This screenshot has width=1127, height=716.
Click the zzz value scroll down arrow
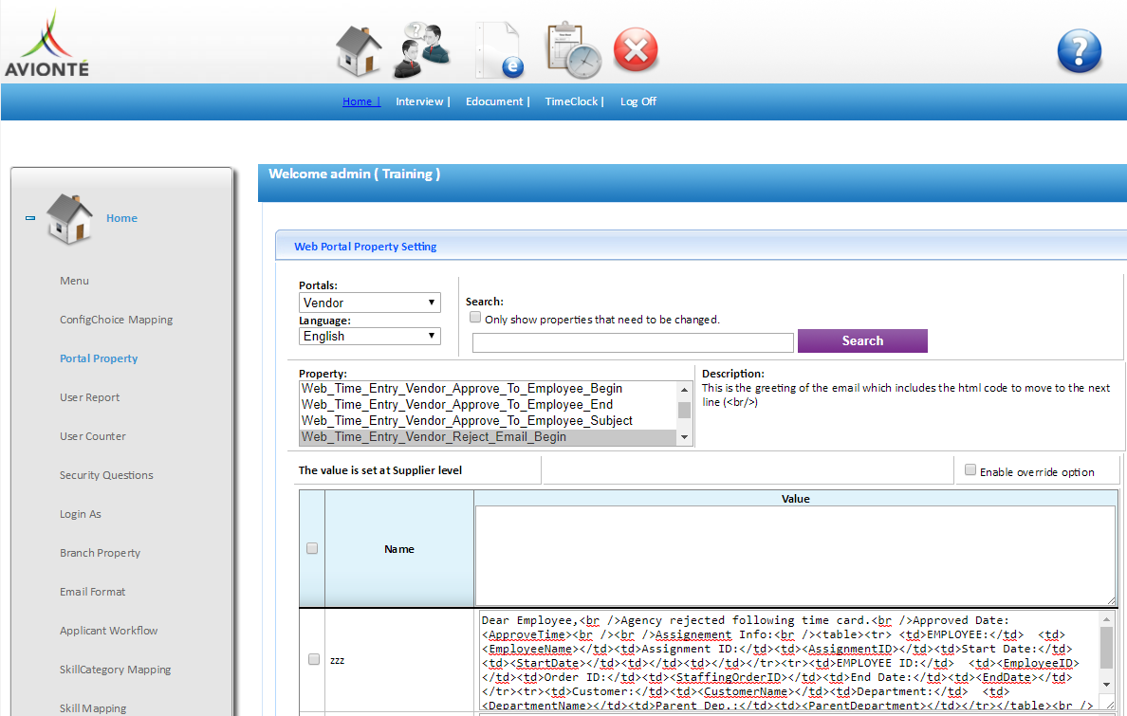pos(1107,685)
